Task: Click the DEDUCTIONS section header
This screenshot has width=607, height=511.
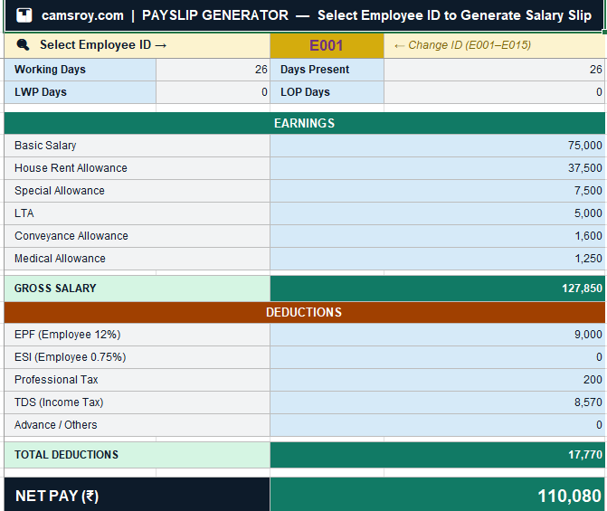Action: click(x=304, y=312)
